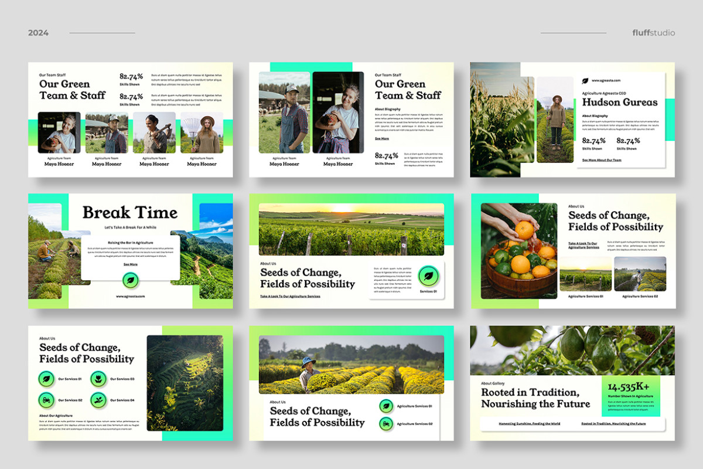This screenshot has width=703, height=469.
Task: Click the hand-with-plant icon for Our Services 04
Action: (x=97, y=400)
